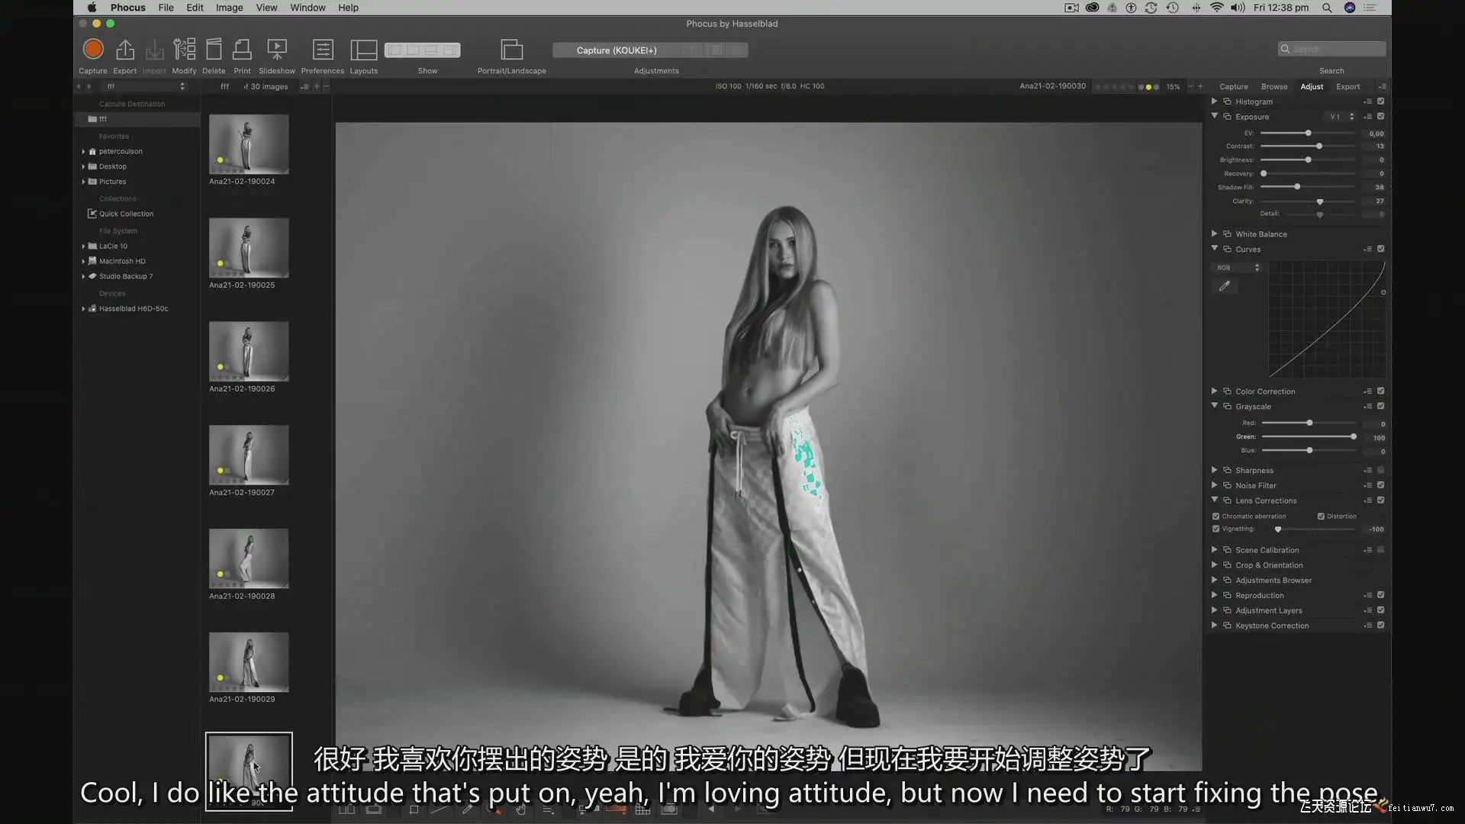Toggle the Histogram tool checkbox
This screenshot has height=824, width=1465.
click(x=1380, y=101)
